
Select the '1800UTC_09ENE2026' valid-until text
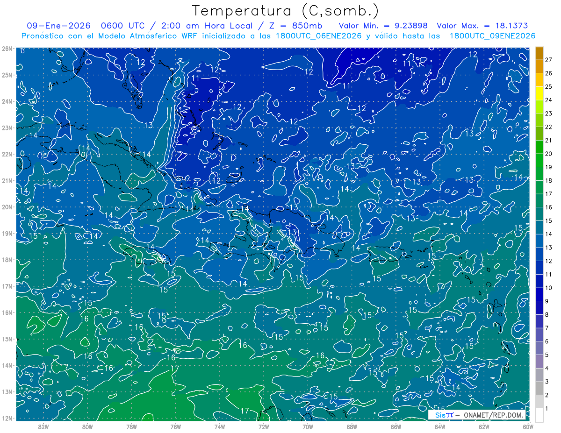tap(492, 36)
